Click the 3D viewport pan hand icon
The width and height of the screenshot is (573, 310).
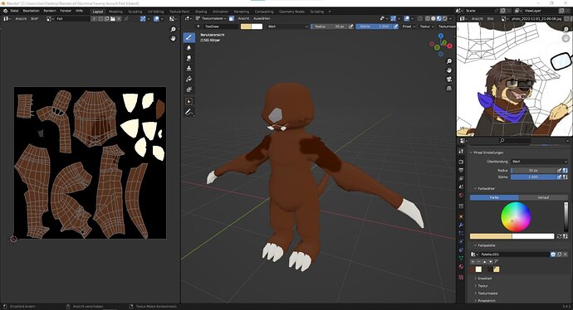click(449, 70)
